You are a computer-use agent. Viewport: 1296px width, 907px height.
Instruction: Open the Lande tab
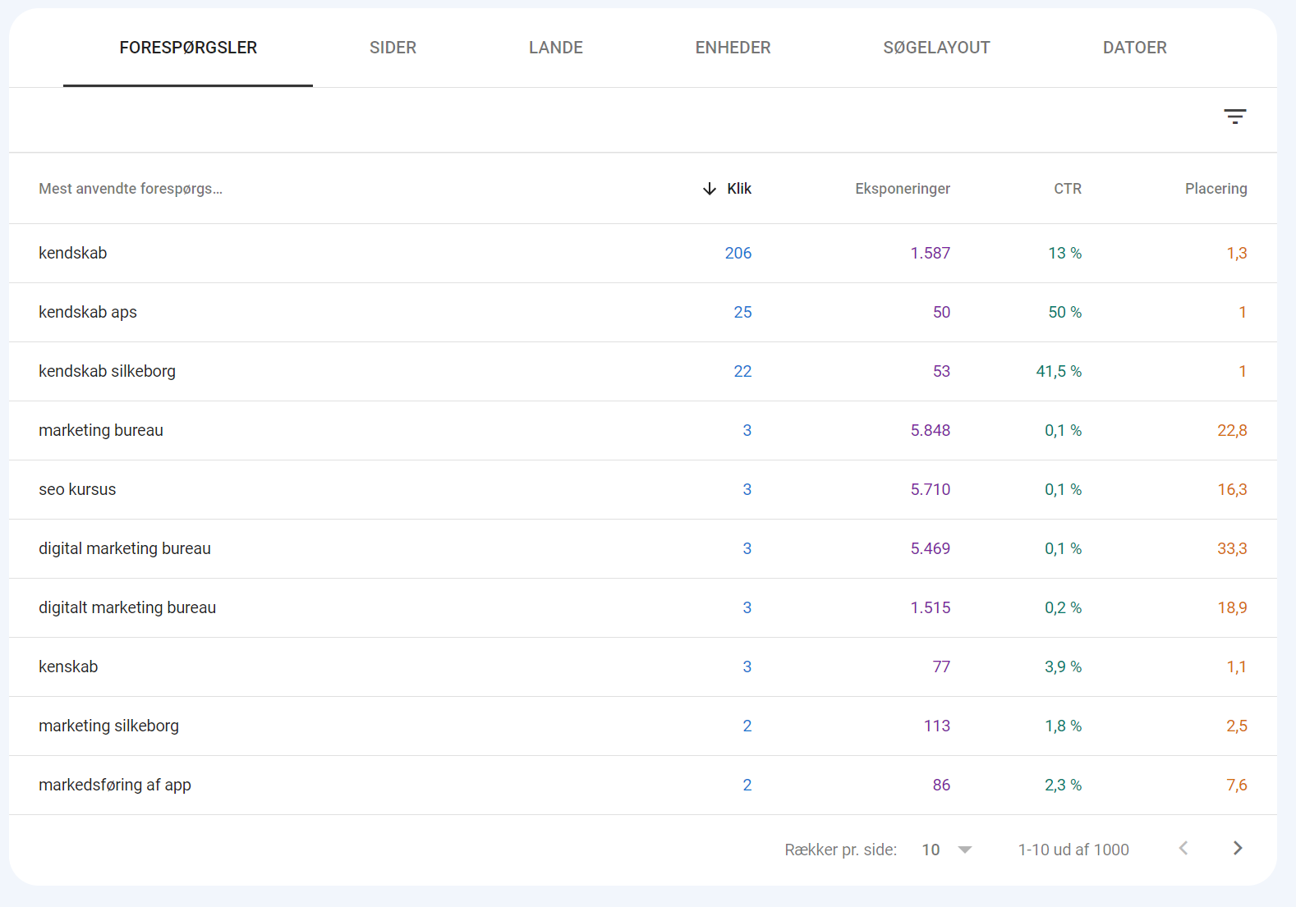(556, 48)
